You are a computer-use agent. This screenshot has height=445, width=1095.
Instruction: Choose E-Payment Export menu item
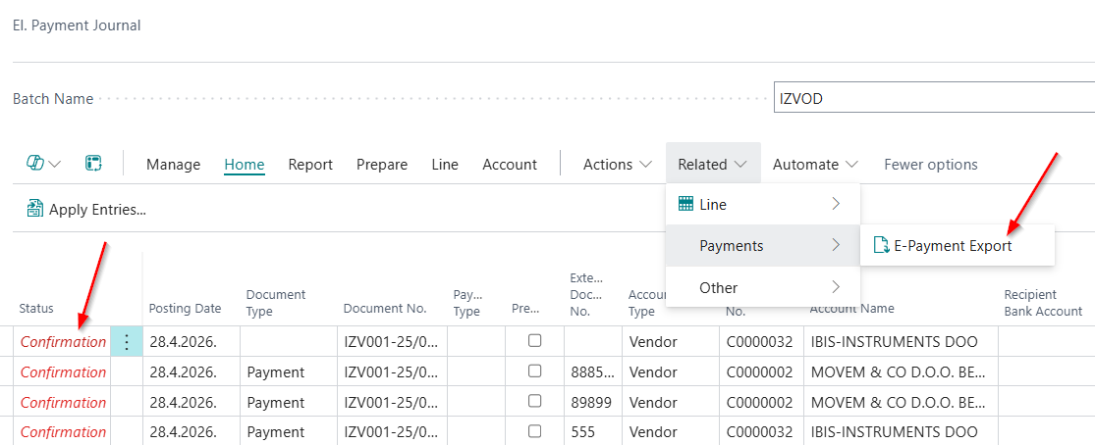pos(957,245)
